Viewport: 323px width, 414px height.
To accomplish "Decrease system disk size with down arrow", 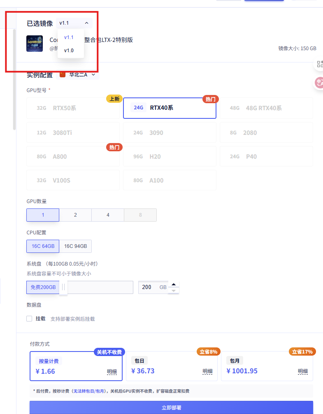I will click(x=174, y=291).
